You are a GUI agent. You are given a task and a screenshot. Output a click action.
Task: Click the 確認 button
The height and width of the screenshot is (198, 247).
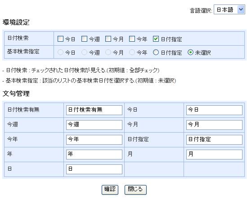(110, 189)
